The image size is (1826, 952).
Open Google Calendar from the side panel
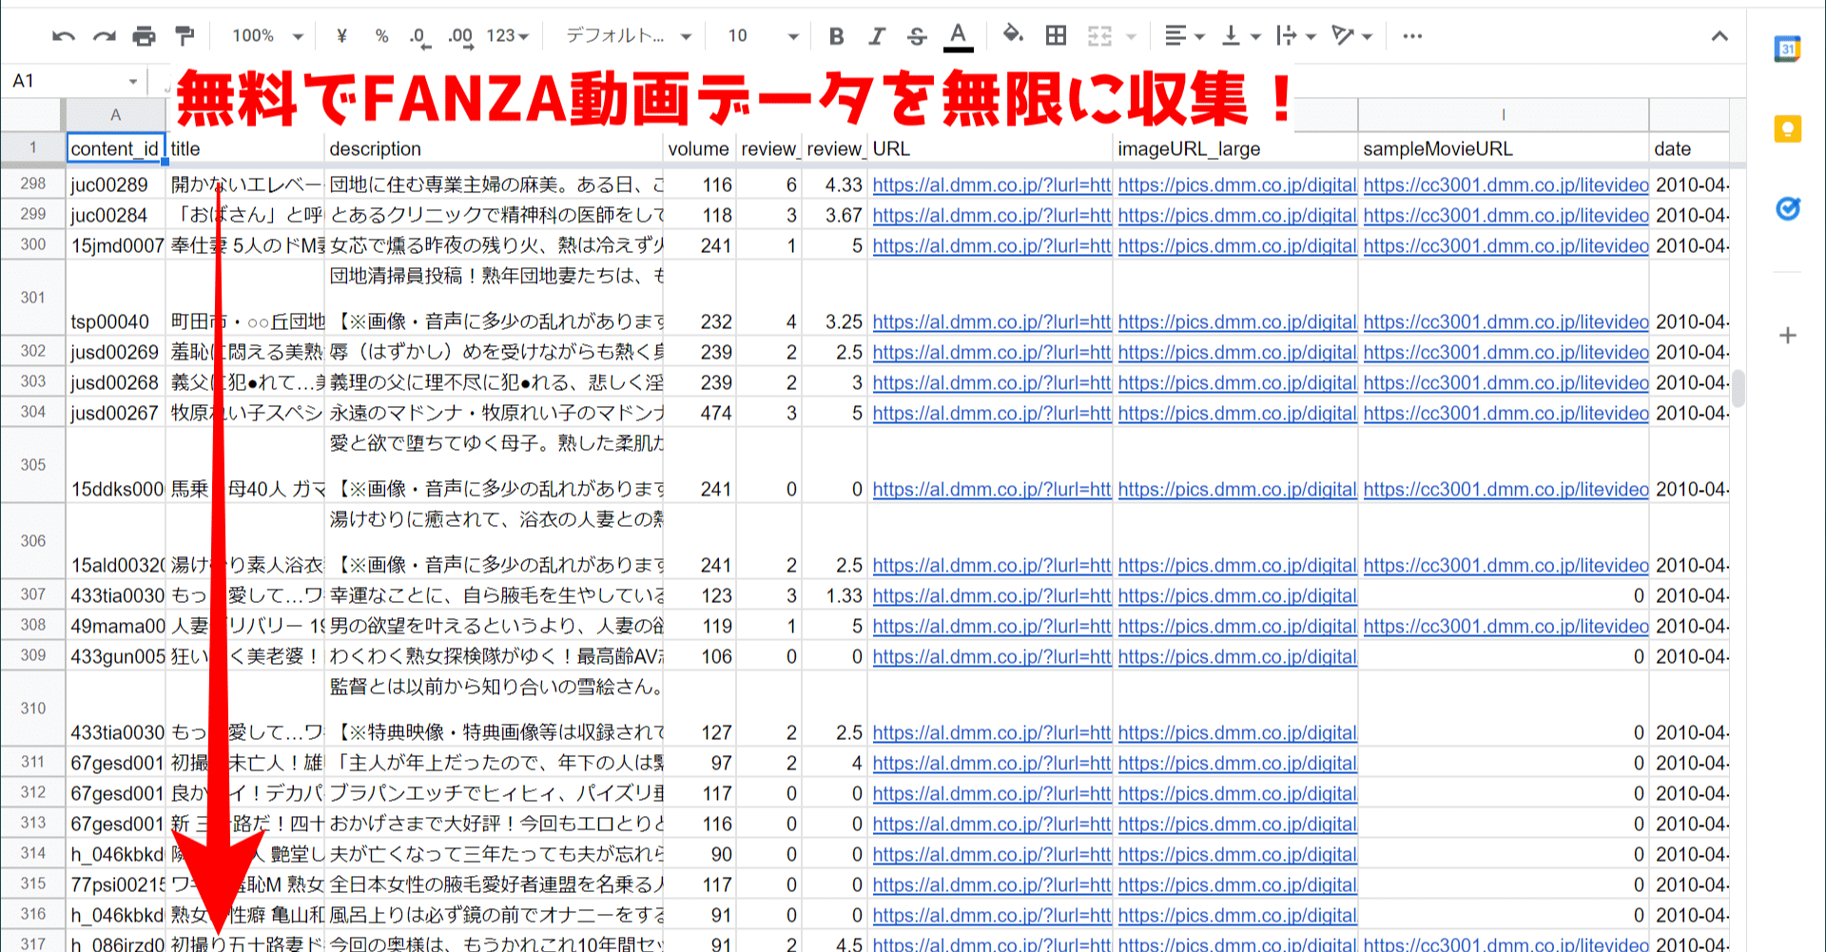pyautogui.click(x=1788, y=48)
